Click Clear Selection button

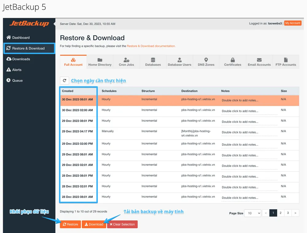pyautogui.click(x=122, y=224)
